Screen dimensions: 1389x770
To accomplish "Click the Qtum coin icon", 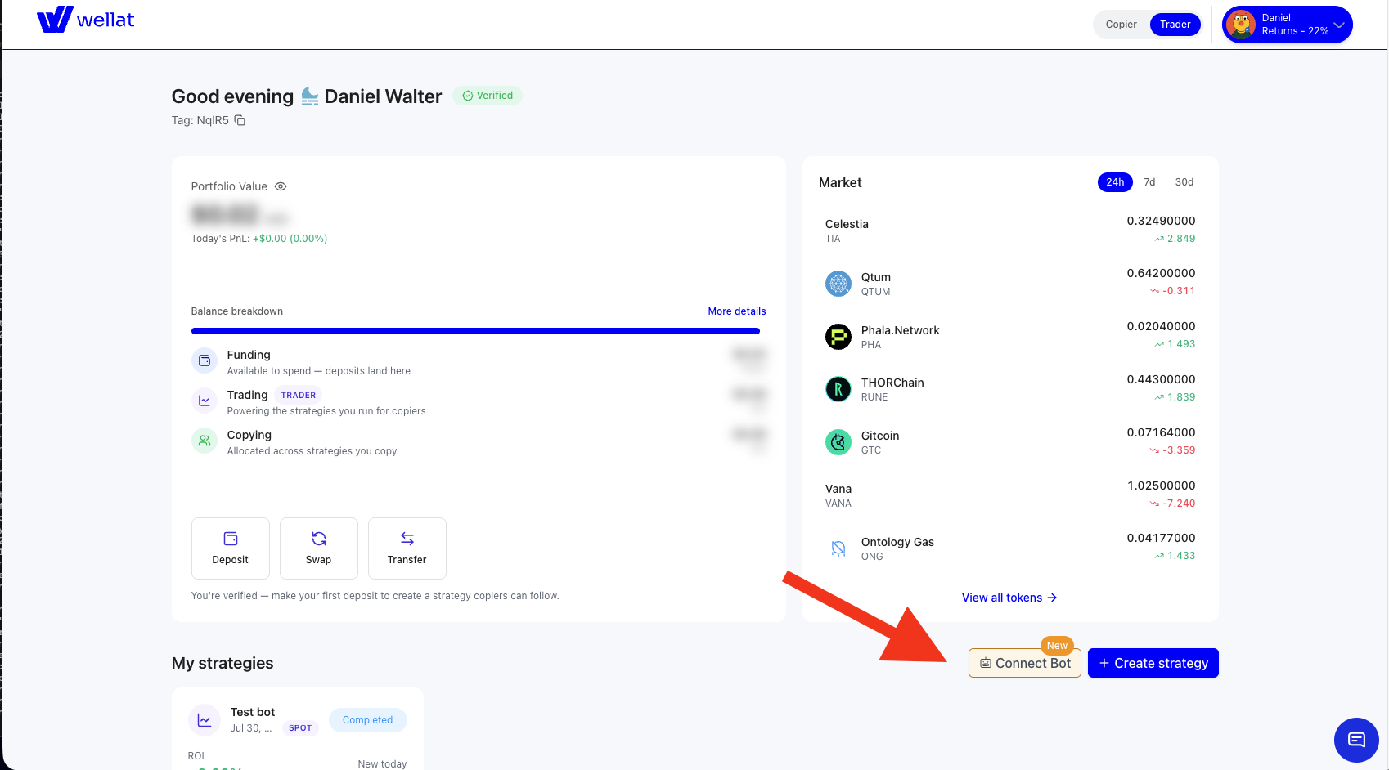I will tap(838, 284).
